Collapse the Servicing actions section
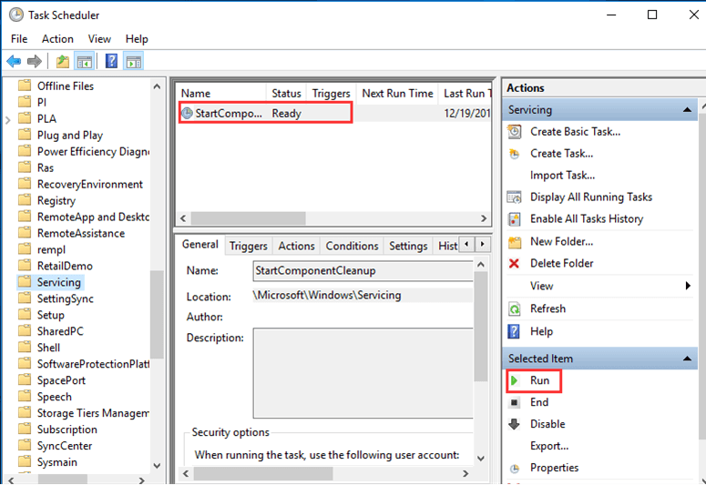706x485 pixels. 687,110
